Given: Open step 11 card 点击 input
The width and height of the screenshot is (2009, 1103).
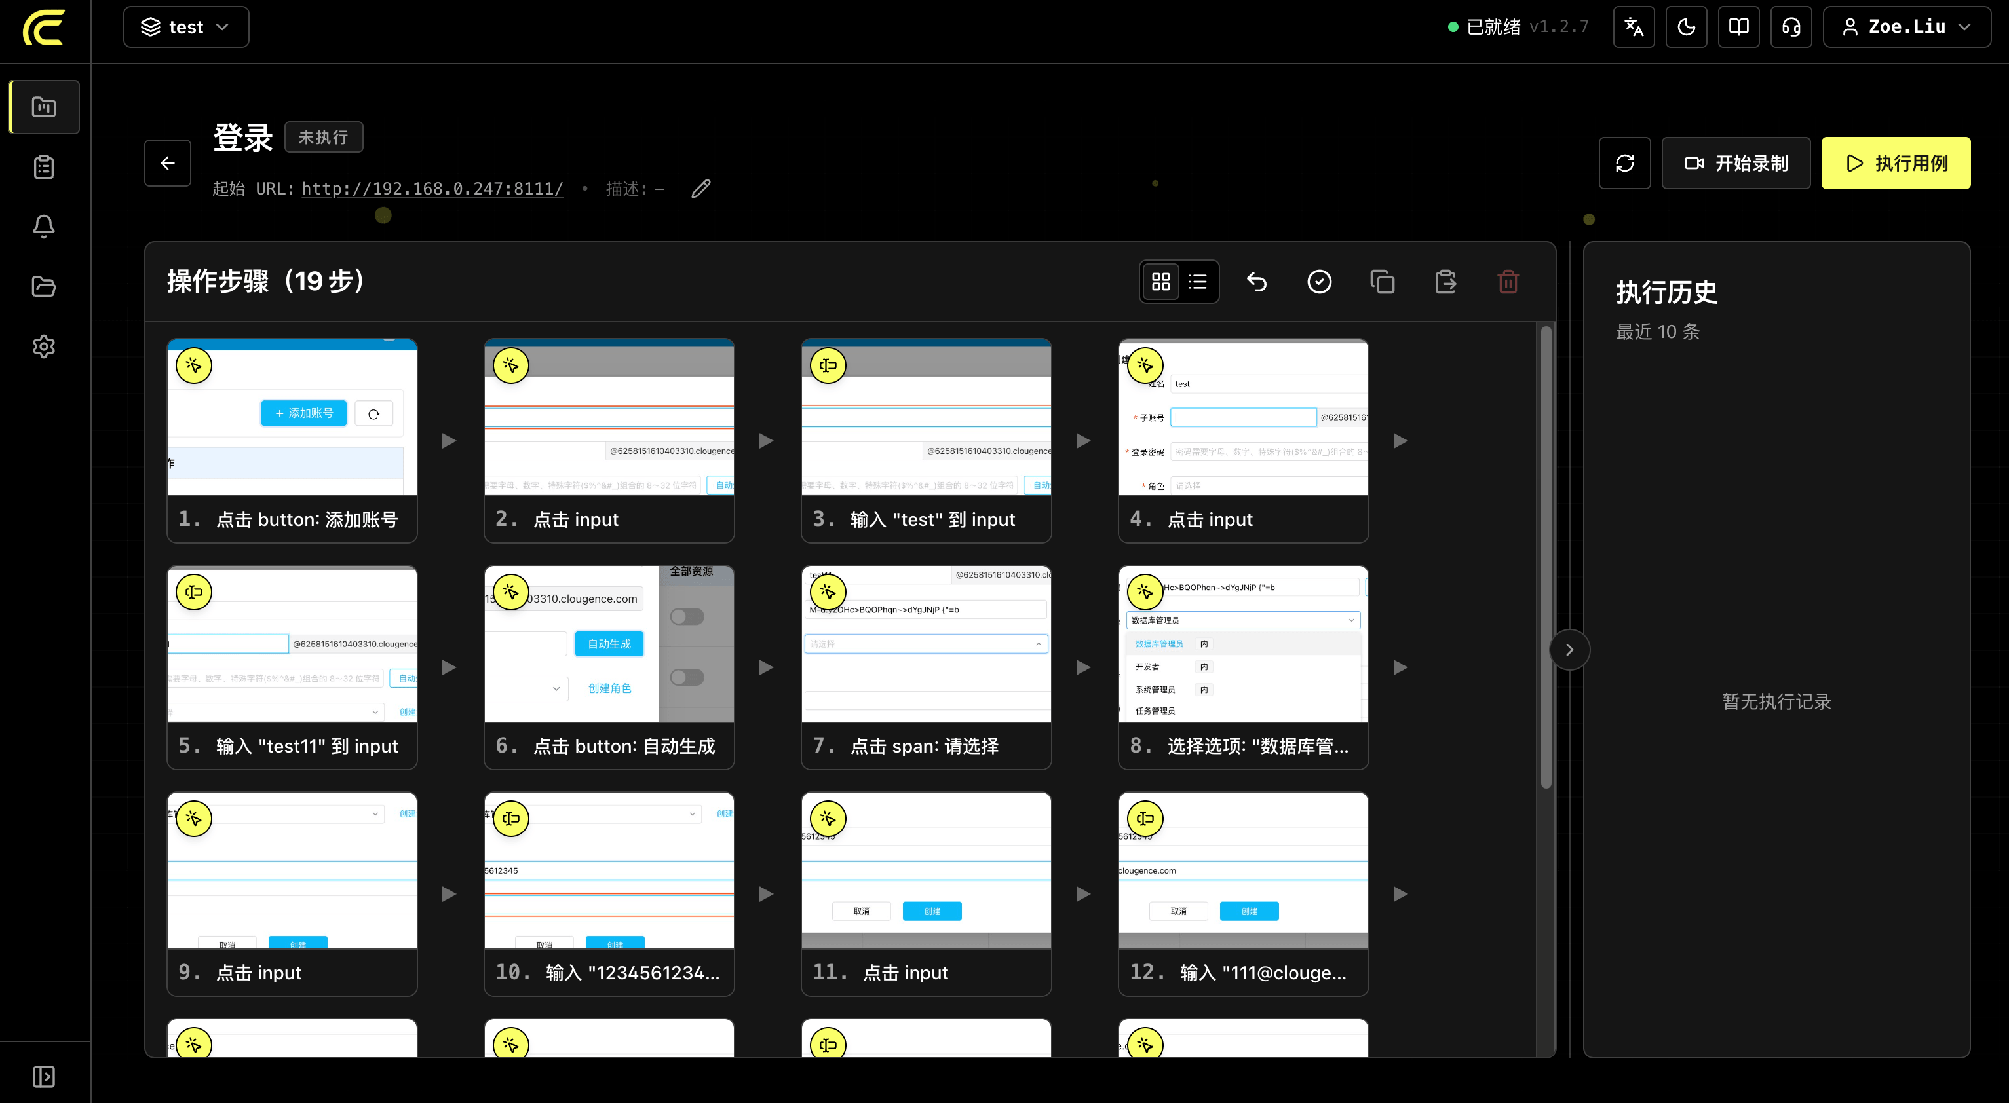Looking at the screenshot, I should (x=927, y=894).
